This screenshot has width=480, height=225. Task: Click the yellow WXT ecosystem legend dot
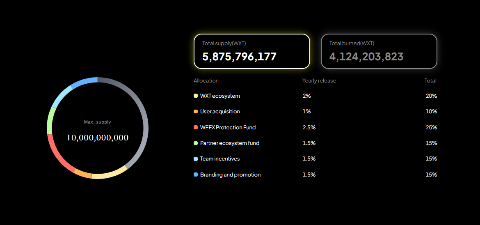coord(196,96)
